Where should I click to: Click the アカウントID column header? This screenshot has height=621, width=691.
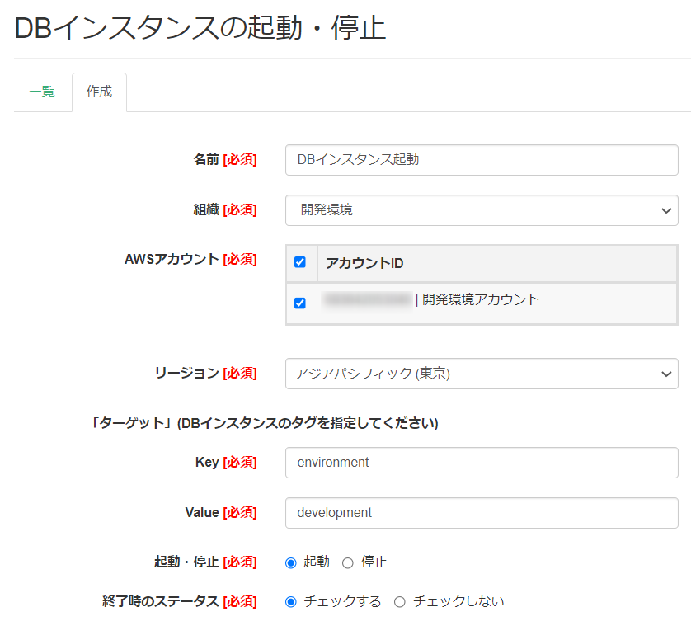[355, 261]
